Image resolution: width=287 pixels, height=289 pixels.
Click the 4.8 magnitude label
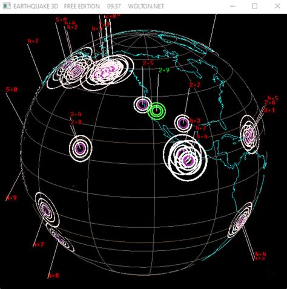pos(54,276)
